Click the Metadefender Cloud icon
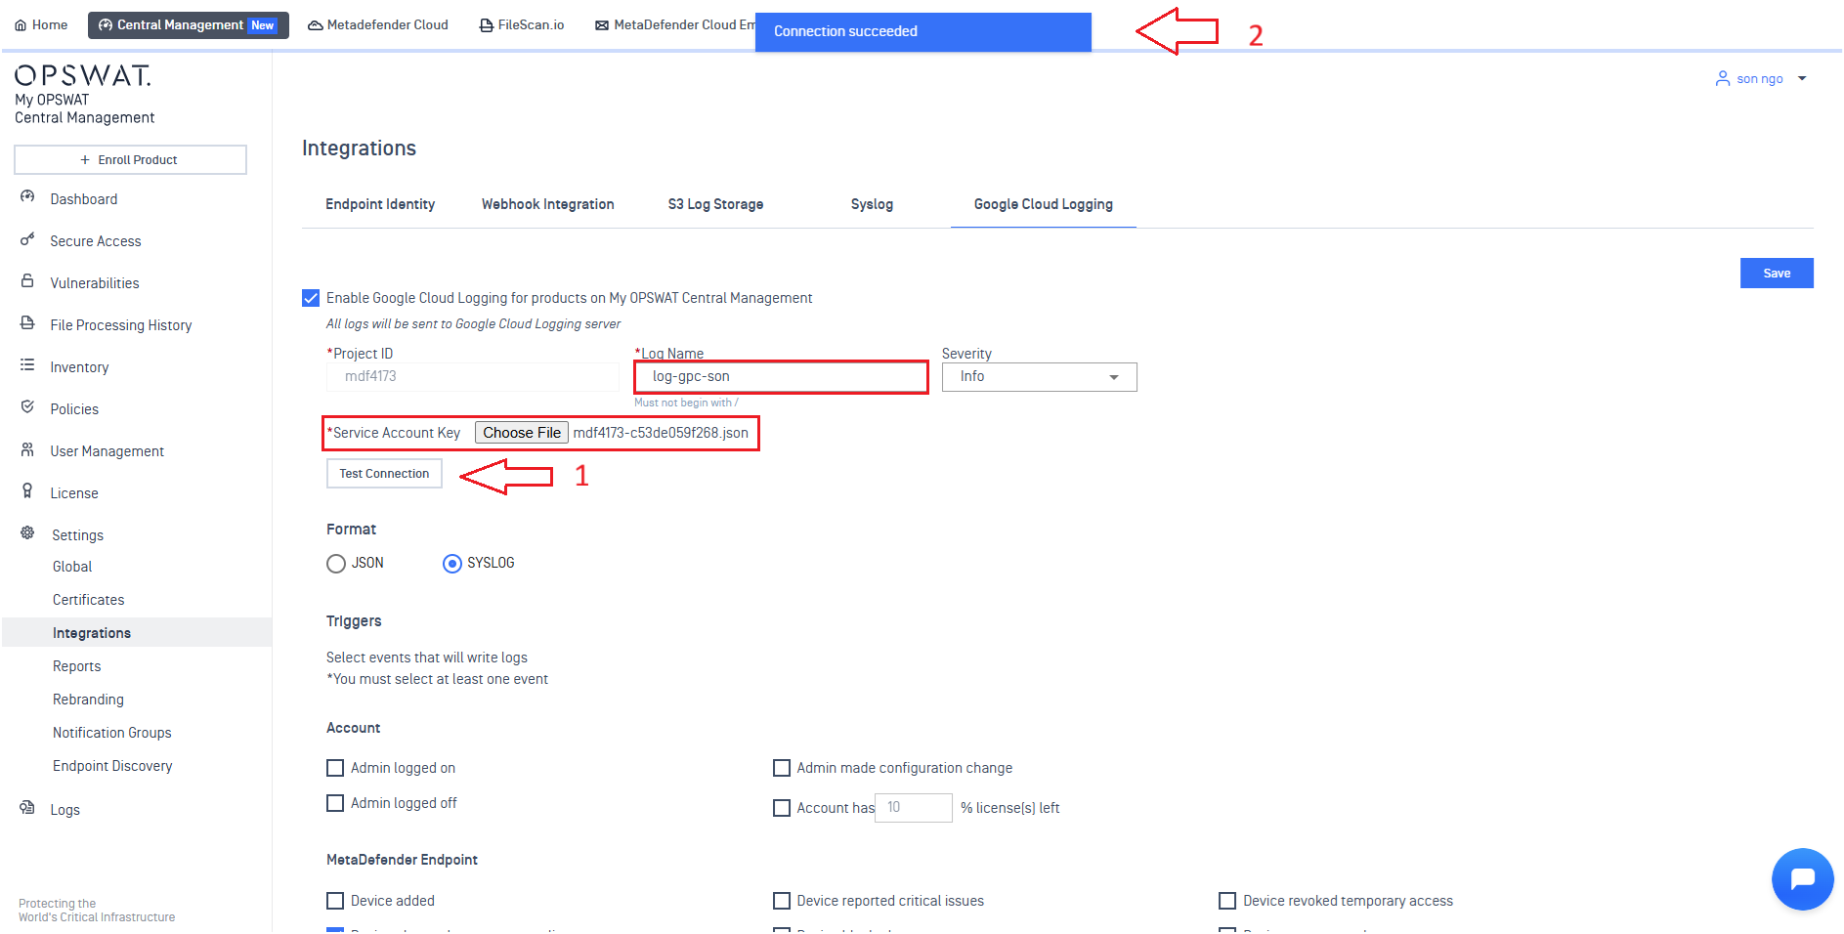 [x=316, y=25]
